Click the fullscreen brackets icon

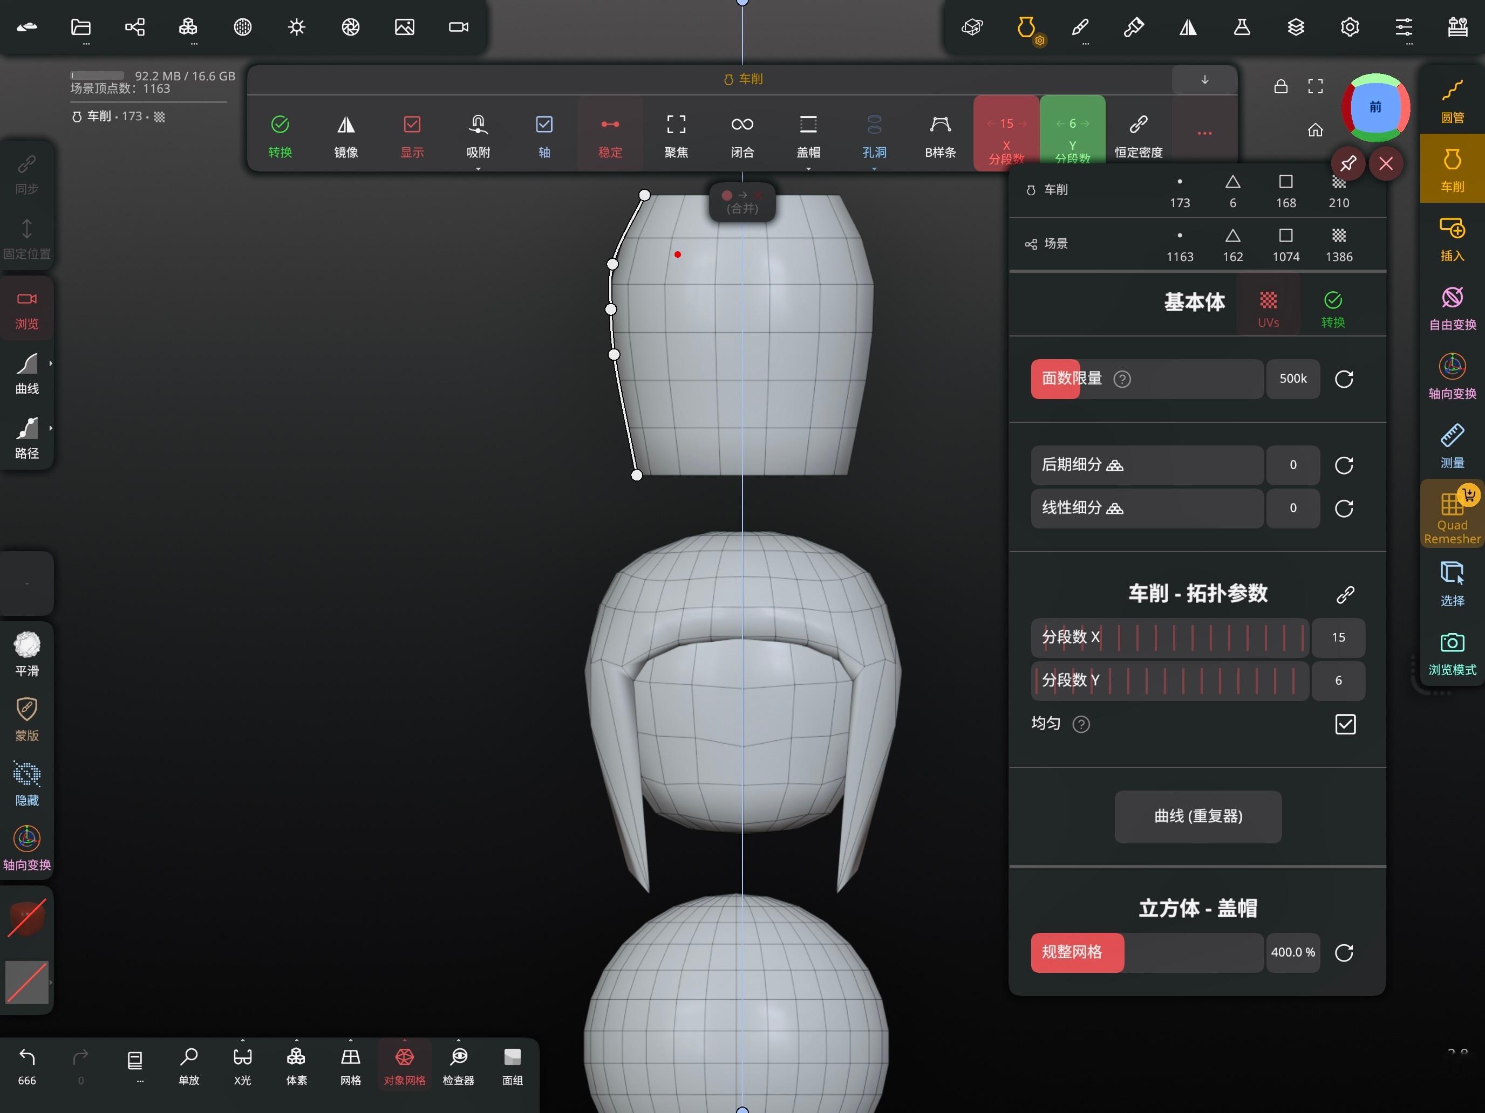coord(1315,86)
